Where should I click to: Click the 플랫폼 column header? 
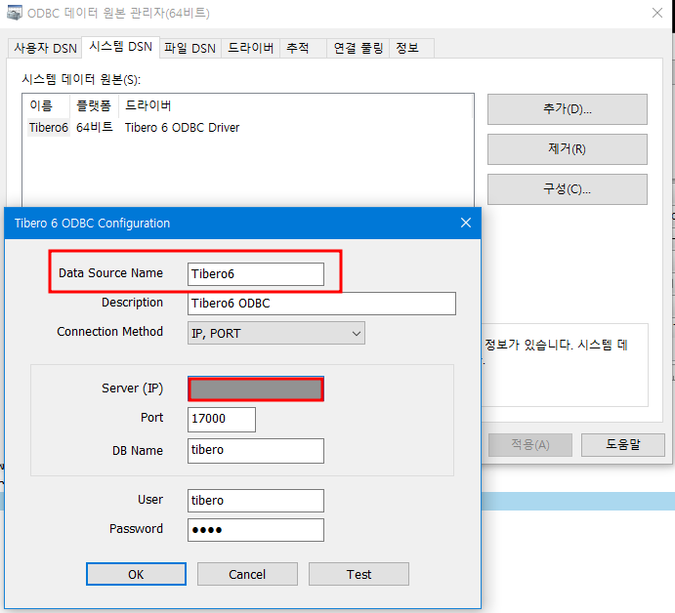(94, 105)
